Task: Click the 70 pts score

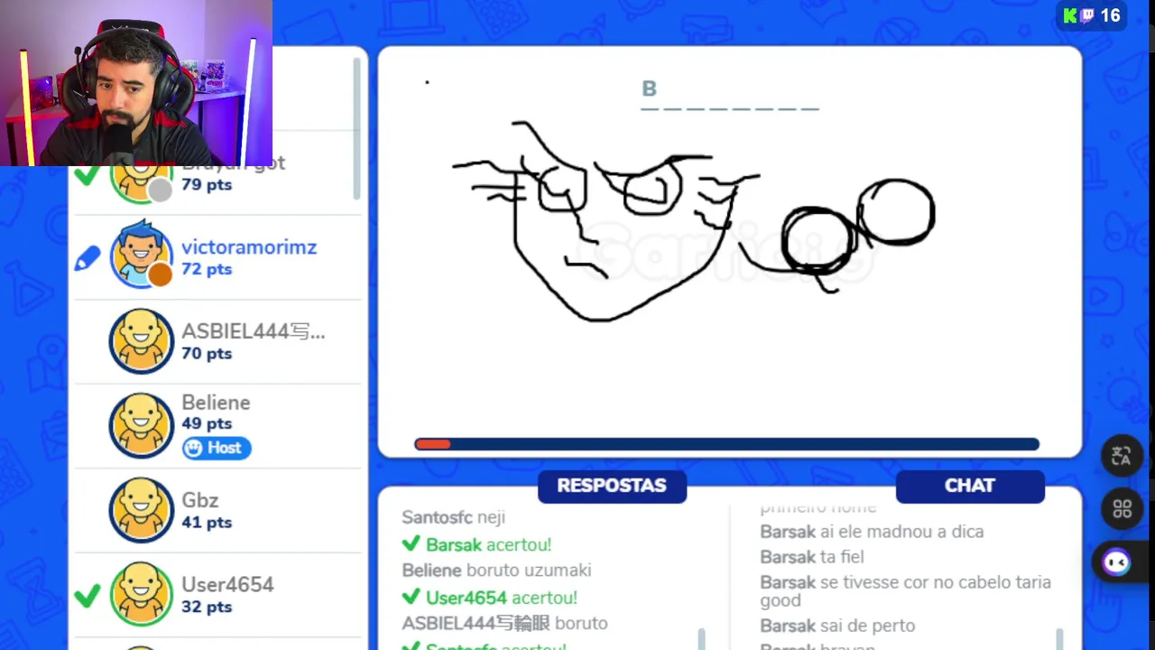Action: pyautogui.click(x=207, y=353)
